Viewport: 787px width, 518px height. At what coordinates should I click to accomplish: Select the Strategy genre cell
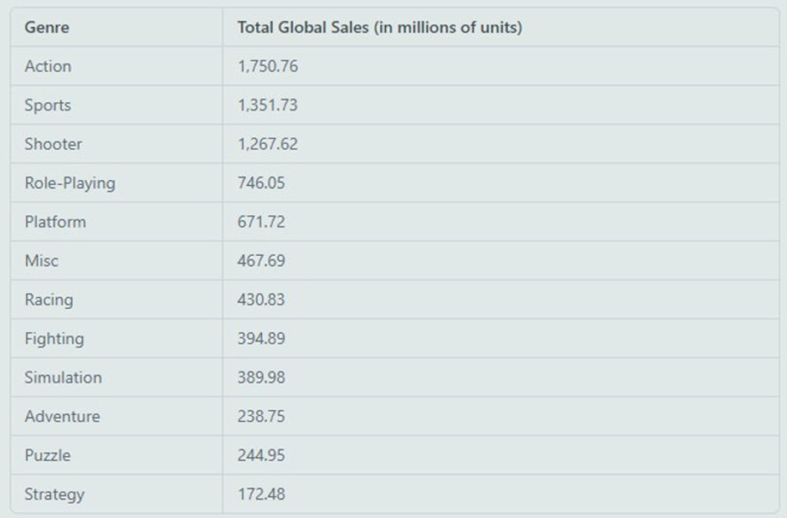55,494
